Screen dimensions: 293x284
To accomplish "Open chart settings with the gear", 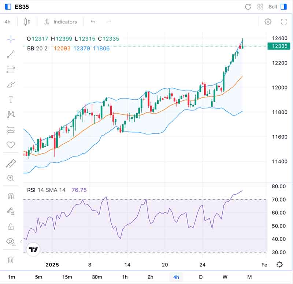I will pyautogui.click(x=268, y=22).
